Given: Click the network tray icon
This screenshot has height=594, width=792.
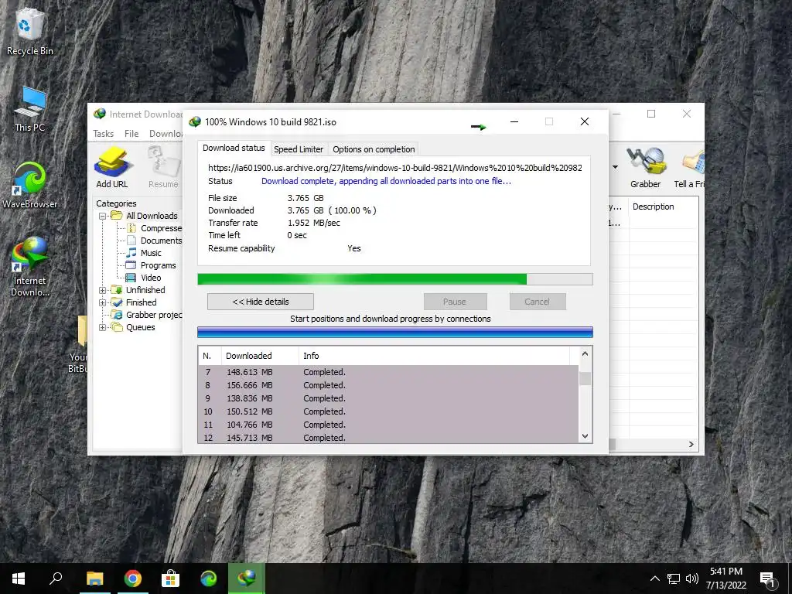Looking at the screenshot, I should point(674,579).
